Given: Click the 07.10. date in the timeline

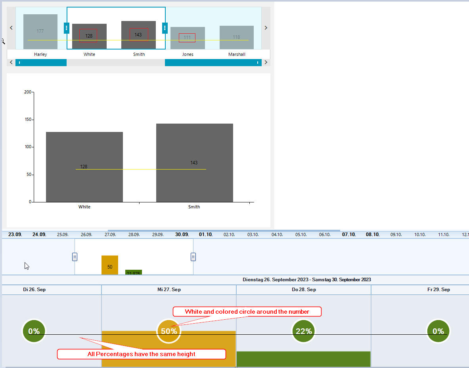Looking at the screenshot, I should (349, 235).
